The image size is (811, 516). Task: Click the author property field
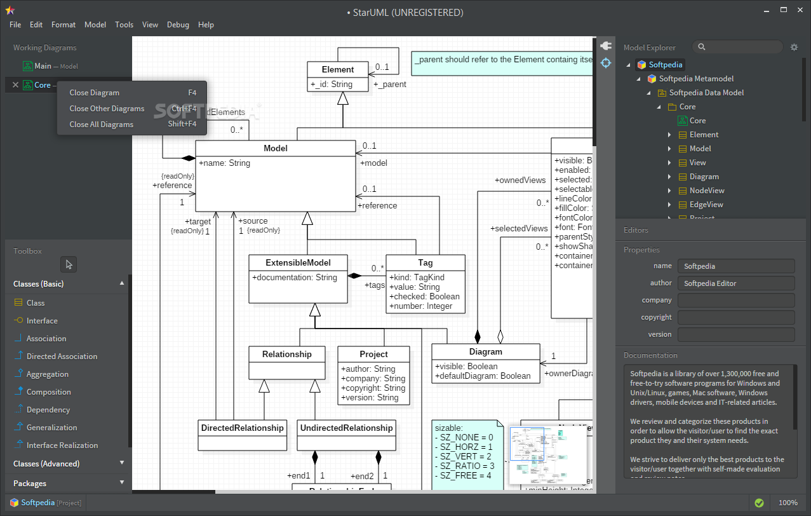(736, 283)
